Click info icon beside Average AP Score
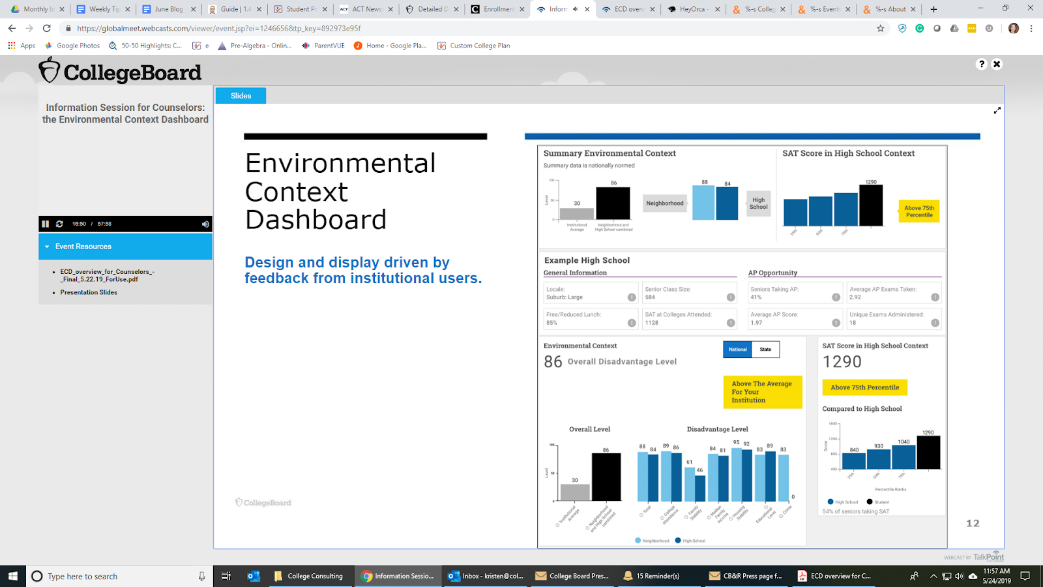 836,323
